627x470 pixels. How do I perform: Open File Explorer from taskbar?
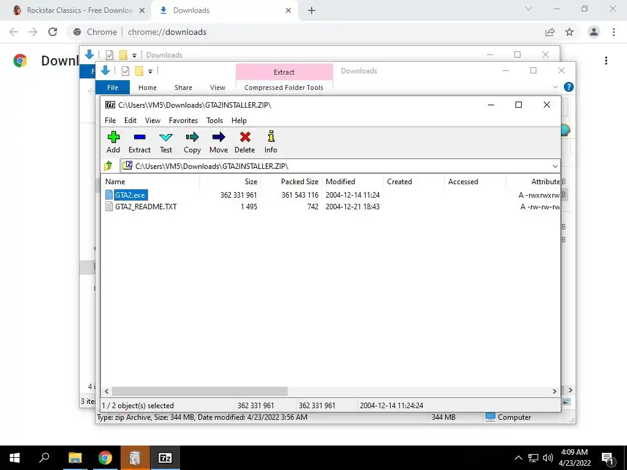[75, 458]
